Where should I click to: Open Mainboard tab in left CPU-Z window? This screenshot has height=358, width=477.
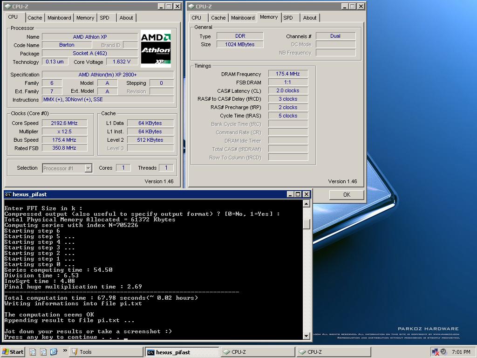[x=59, y=18]
